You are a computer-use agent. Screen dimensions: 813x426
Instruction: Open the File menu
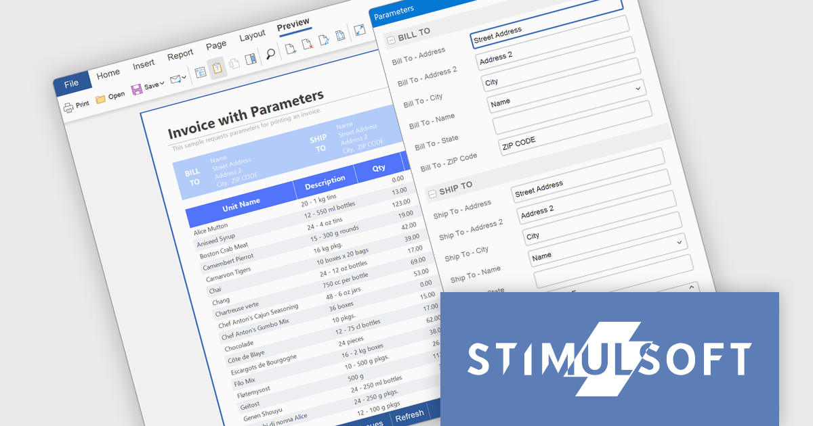click(71, 83)
